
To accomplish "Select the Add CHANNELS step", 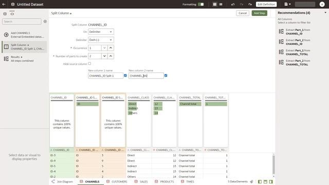I will pyautogui.click(x=24, y=34).
